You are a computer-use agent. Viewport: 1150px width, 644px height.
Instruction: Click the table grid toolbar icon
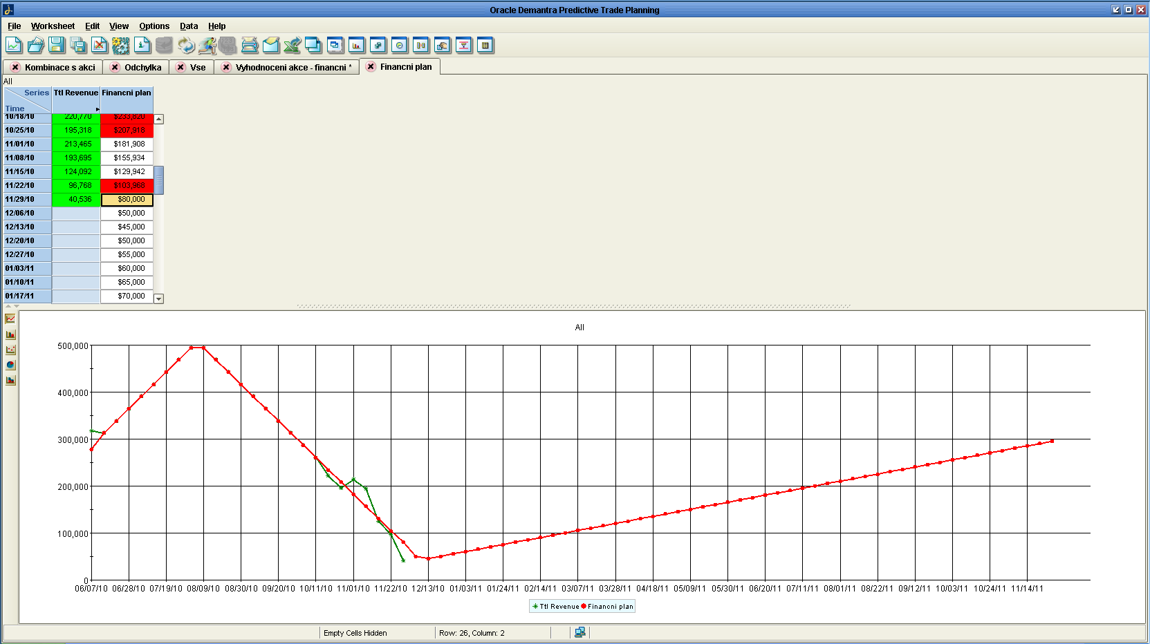click(x=485, y=46)
